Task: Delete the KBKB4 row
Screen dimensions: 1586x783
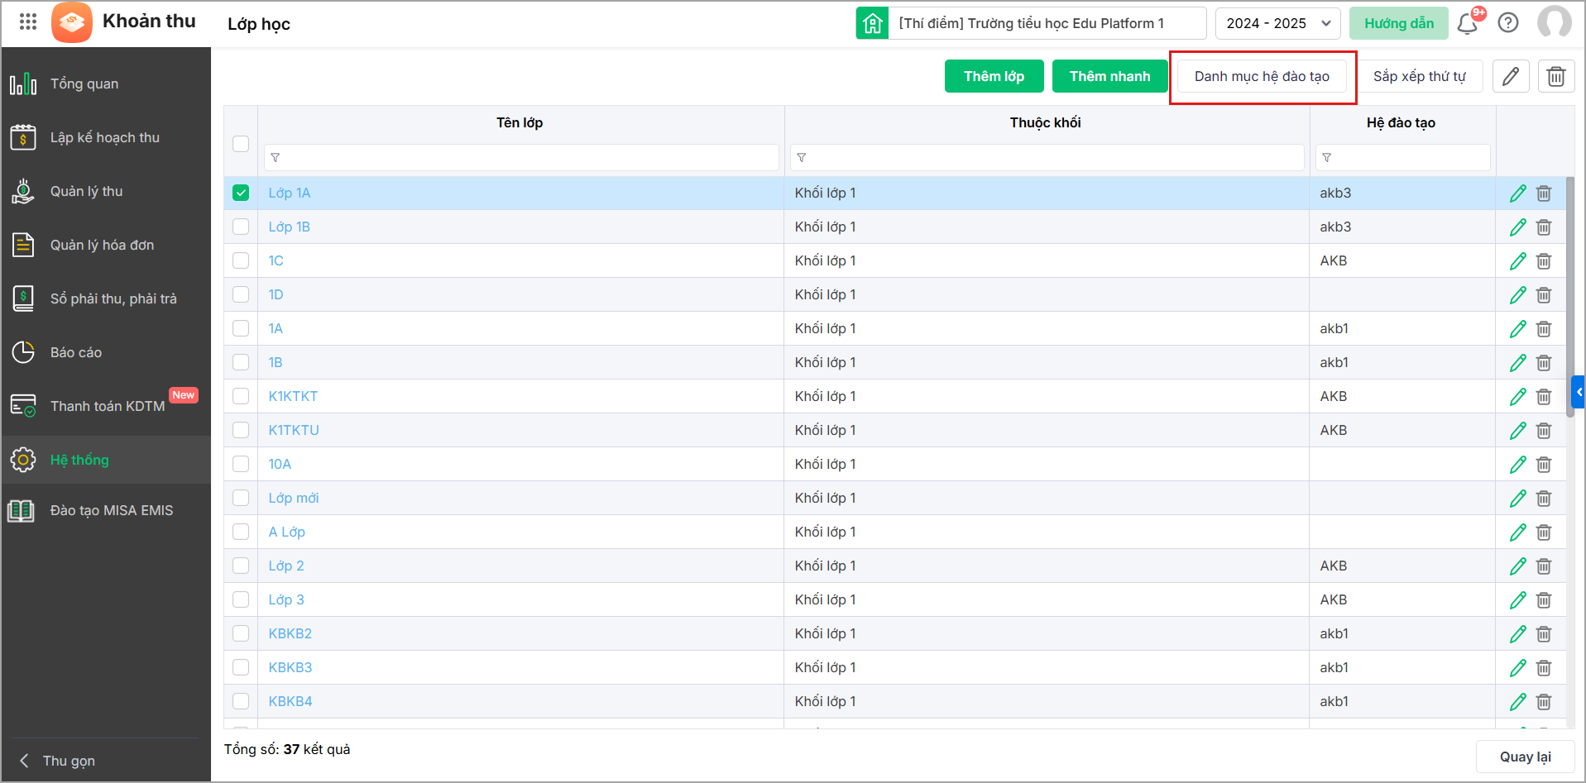Action: (x=1544, y=702)
